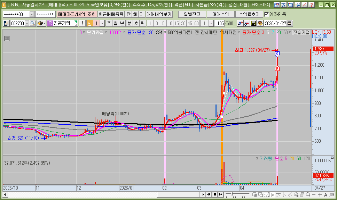Select the 최근매매종목 tab

pyautogui.click(x=111, y=14)
